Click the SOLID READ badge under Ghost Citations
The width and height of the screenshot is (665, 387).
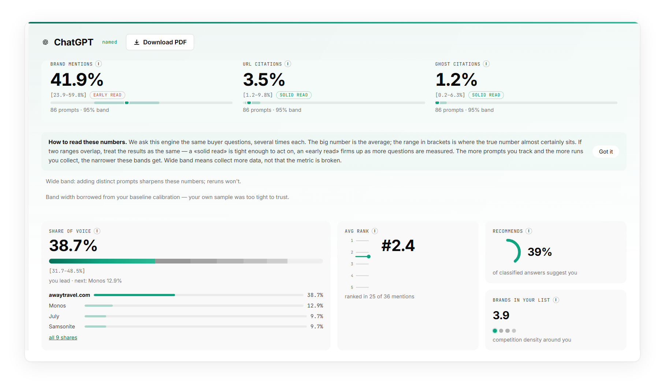pyautogui.click(x=486, y=95)
